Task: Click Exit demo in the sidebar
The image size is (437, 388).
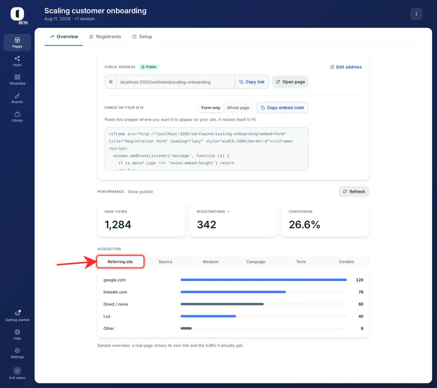Action: (x=17, y=373)
